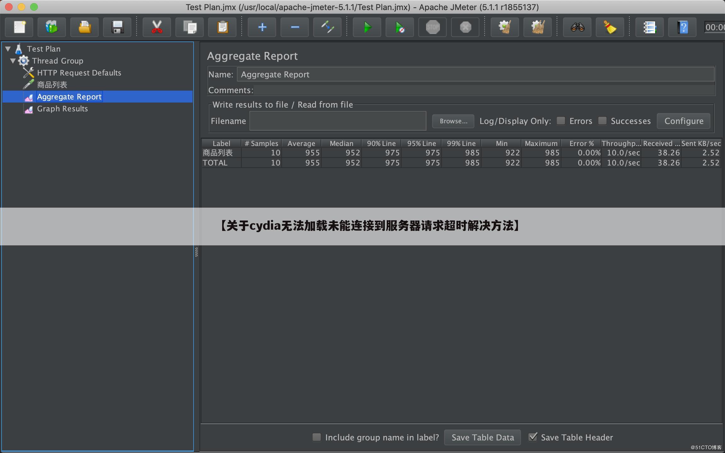
Task: Enable the Errors only checkbox
Action: (x=561, y=121)
